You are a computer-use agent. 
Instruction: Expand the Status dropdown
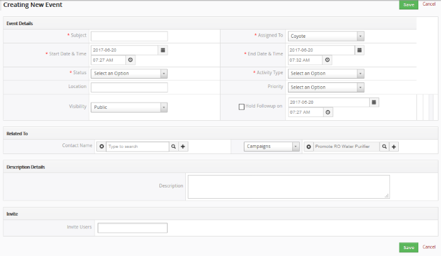click(129, 74)
